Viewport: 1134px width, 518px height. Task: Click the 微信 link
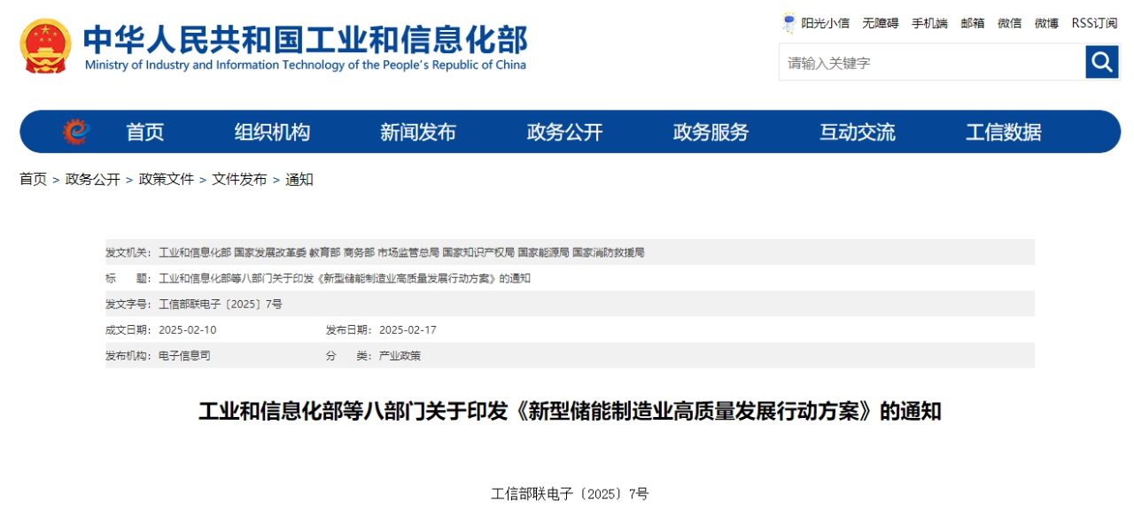click(x=1009, y=23)
